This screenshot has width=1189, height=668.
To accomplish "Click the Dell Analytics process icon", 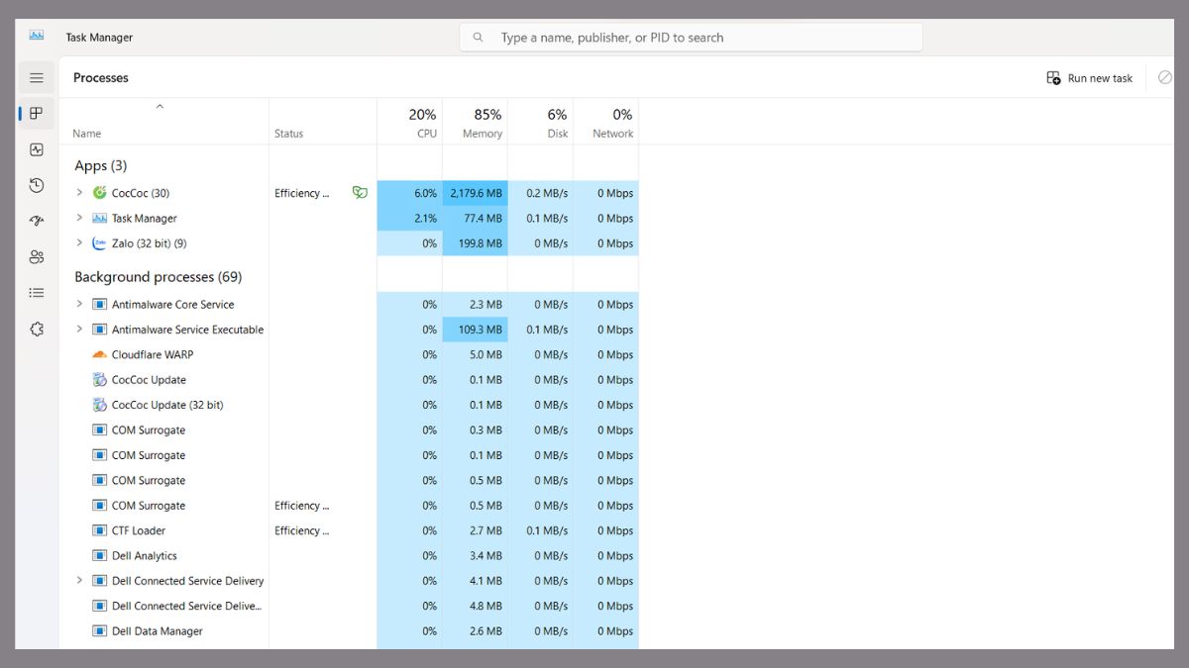I will point(99,555).
